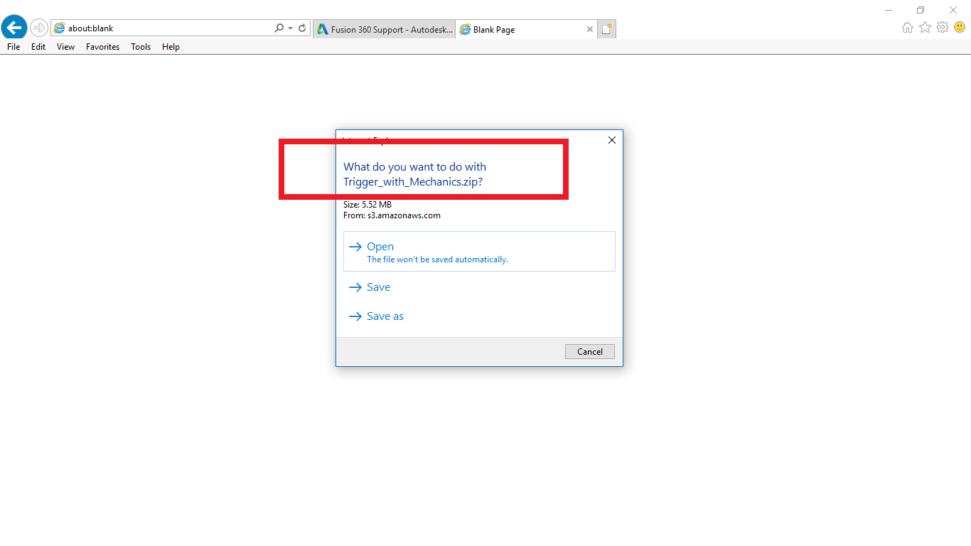Click the 'From: s3.amazonaws.com' text
This screenshot has height=546, width=971.
(x=392, y=215)
